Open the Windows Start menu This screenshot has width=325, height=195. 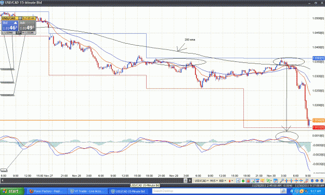coord(12,191)
